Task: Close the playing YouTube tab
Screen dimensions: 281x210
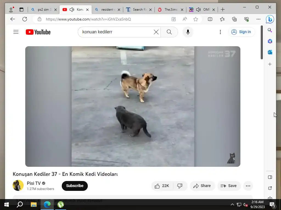Action: [x=87, y=10]
